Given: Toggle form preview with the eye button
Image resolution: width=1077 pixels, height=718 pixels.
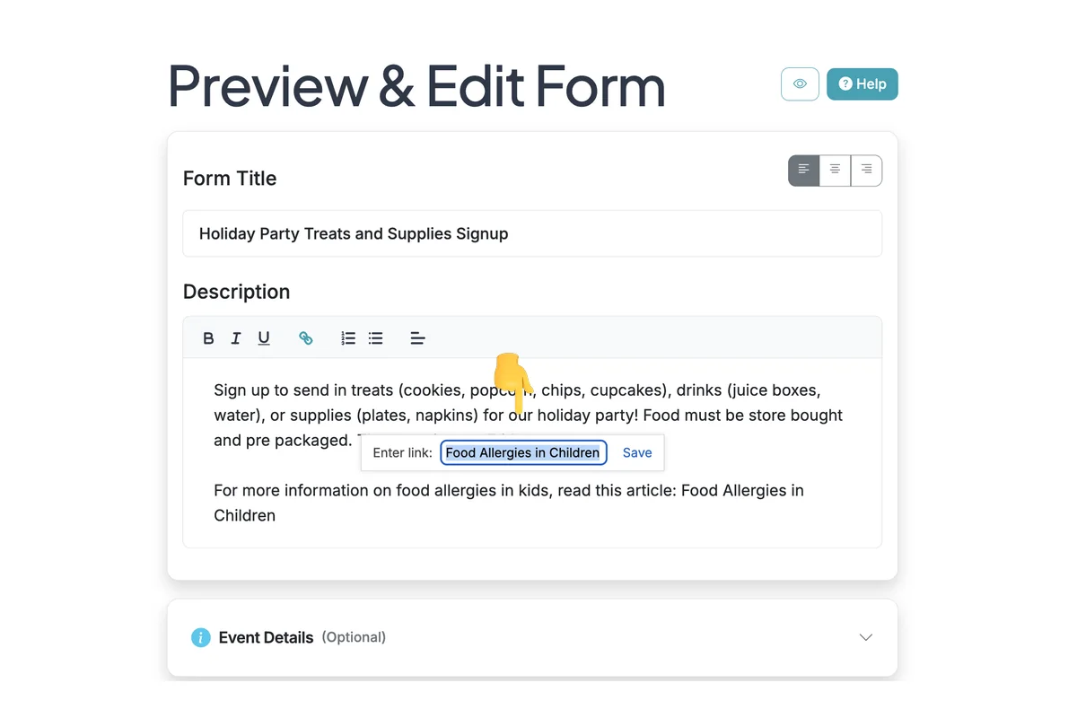Looking at the screenshot, I should click(800, 84).
